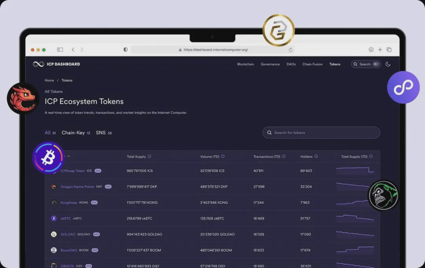Click the Safari sidebar toggle icon
The width and height of the screenshot is (425, 268).
click(x=60, y=50)
